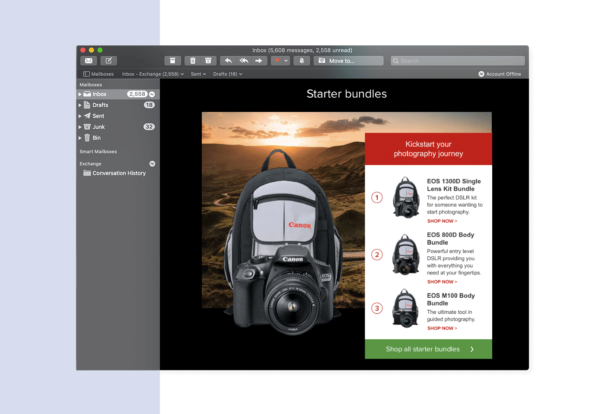
Task: Select the Junk mailbox
Action: point(118,127)
